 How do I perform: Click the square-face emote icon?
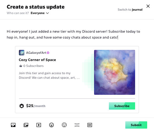64,125
